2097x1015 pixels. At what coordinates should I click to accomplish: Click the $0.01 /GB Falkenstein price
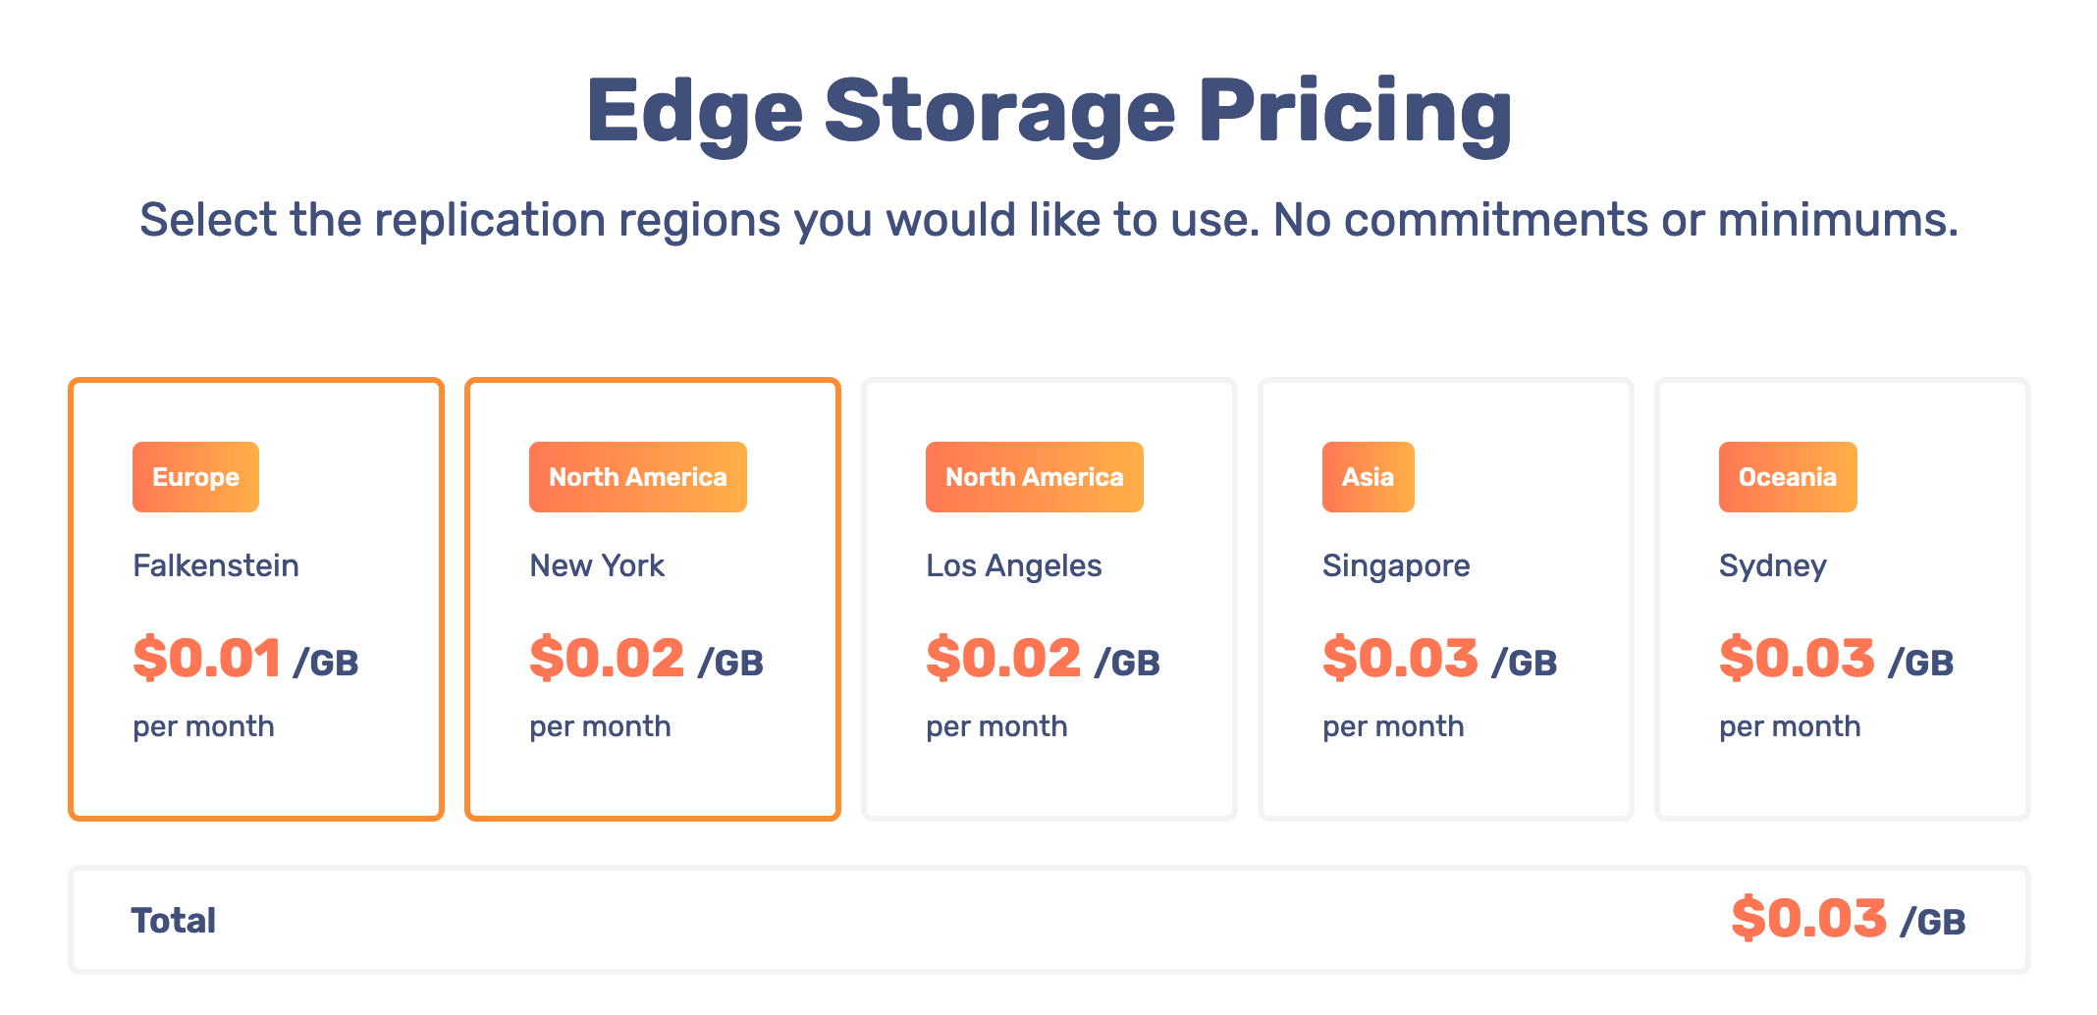pyautogui.click(x=245, y=658)
